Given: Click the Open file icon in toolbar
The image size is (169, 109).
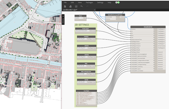Looking at the screenshot, I should [x=71, y=6].
